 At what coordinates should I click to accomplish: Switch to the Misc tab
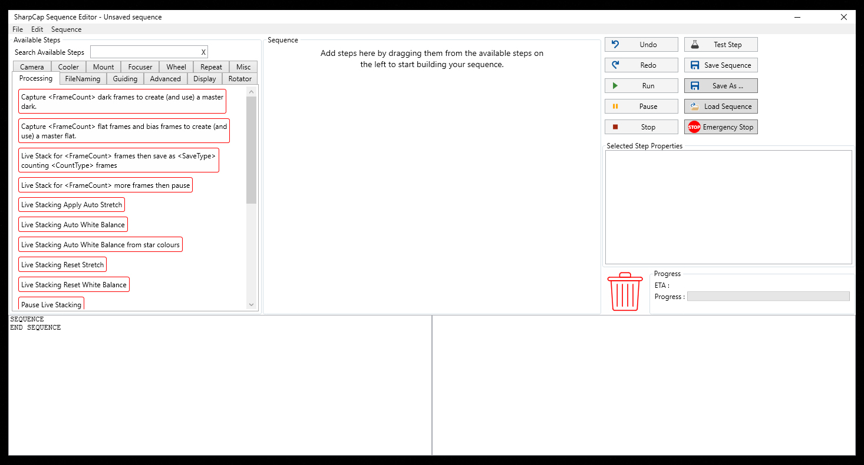pyautogui.click(x=243, y=67)
